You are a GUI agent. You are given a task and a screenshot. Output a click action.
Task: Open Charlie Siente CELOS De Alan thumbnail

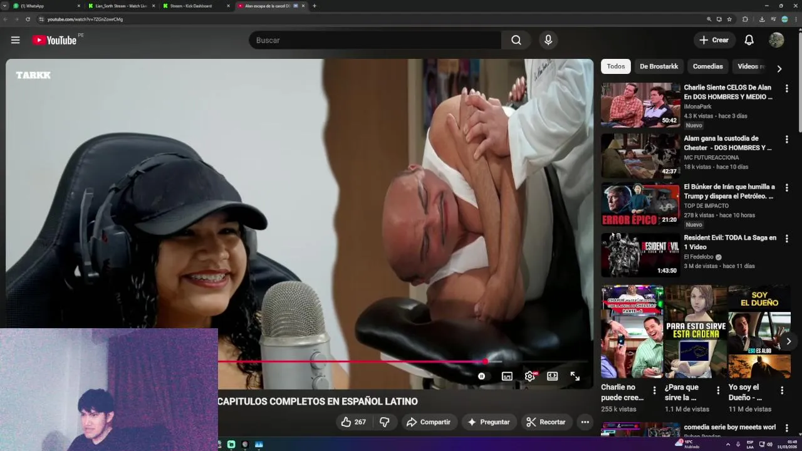640,105
